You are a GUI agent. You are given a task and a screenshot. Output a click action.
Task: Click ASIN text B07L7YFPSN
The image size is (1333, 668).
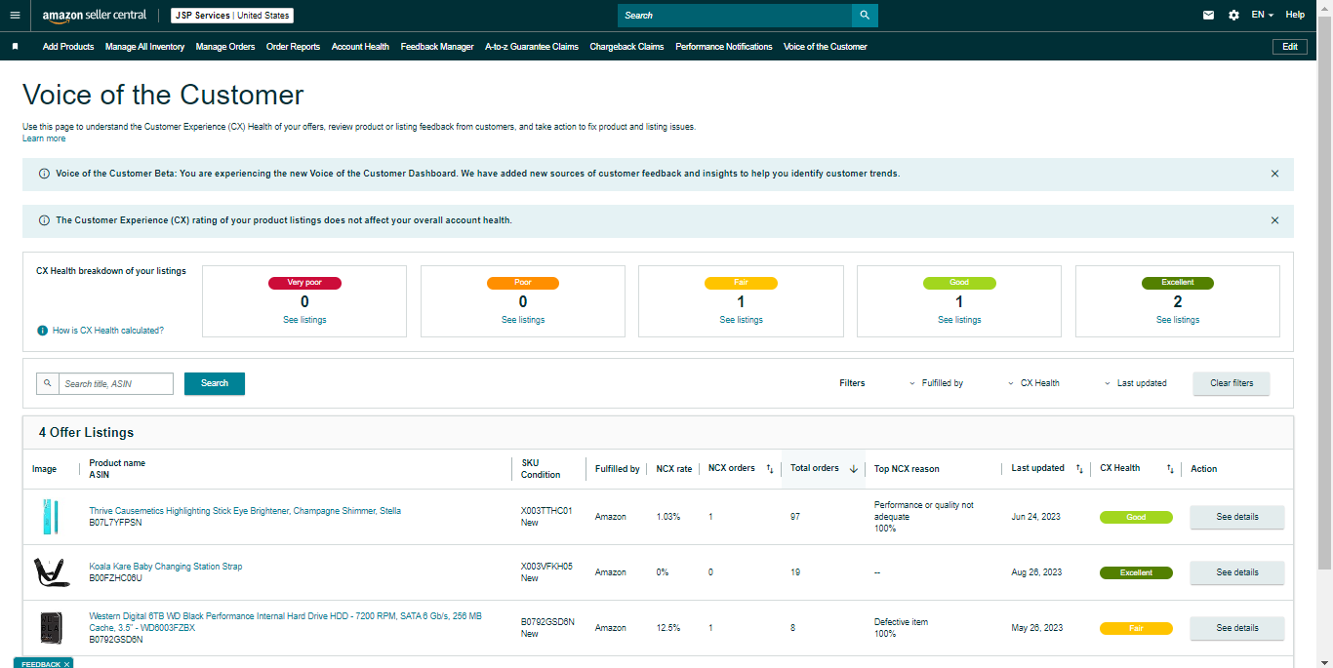pos(115,523)
